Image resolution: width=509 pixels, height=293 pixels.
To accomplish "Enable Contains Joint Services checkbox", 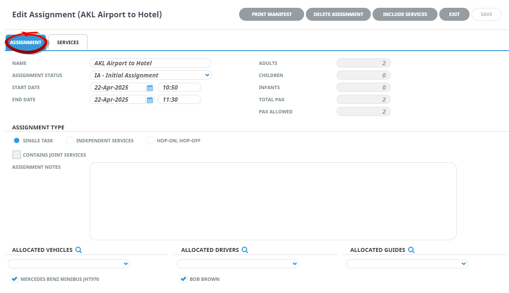I will click(16, 155).
